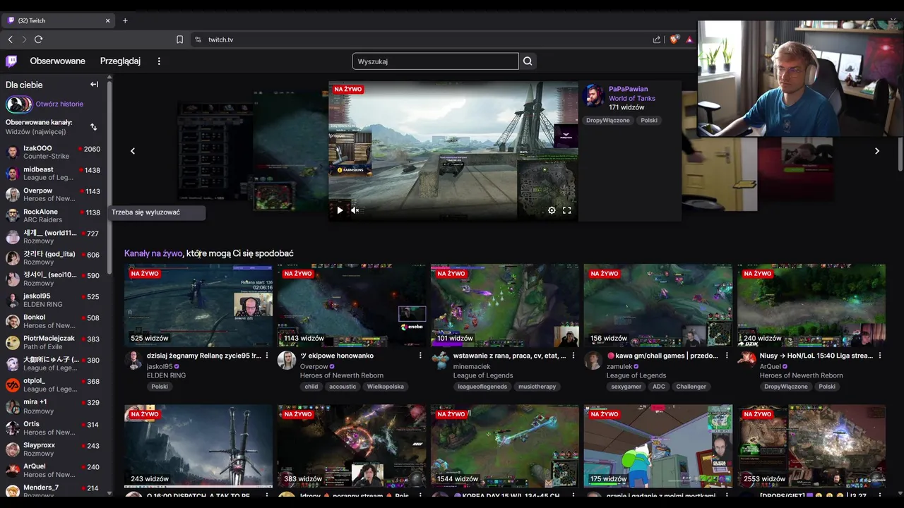Show next carousel stream
This screenshot has width=904, height=508.
click(877, 151)
